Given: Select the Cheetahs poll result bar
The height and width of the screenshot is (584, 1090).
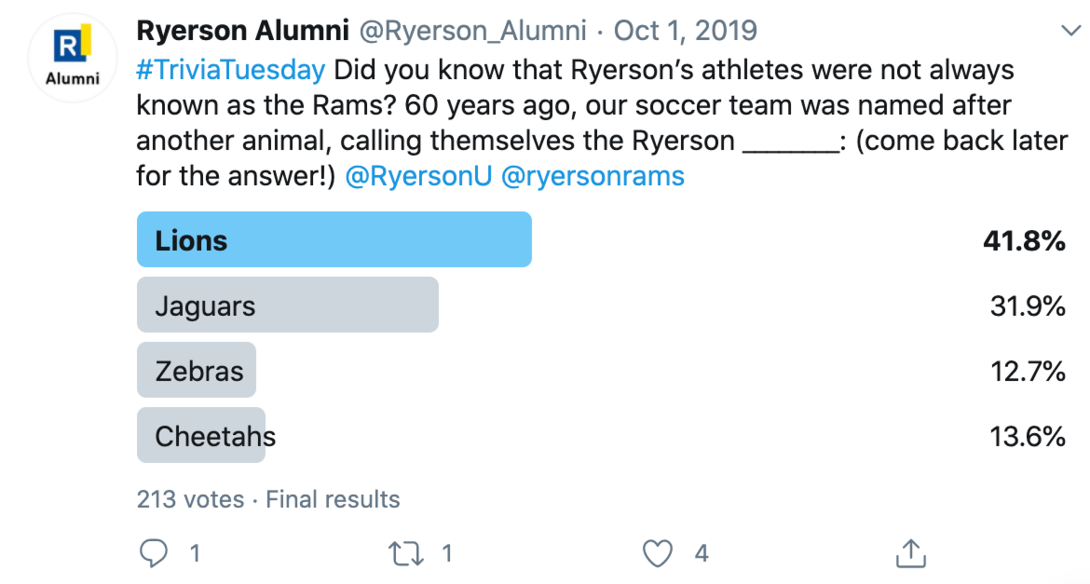Looking at the screenshot, I should (201, 435).
